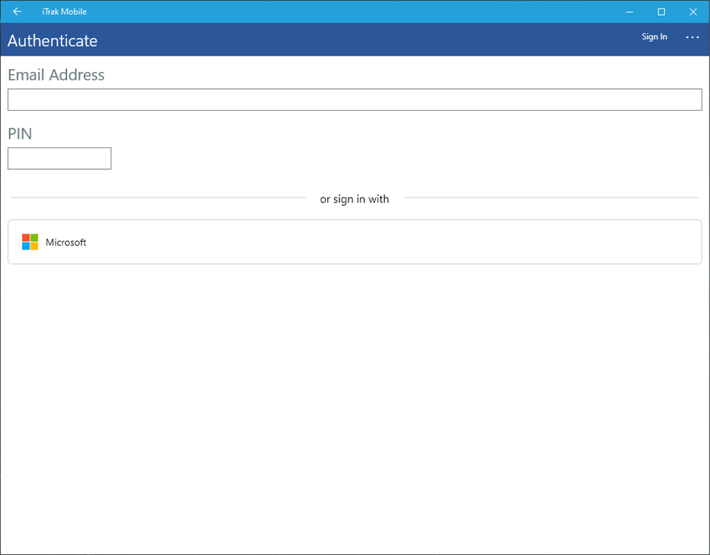Click the Authenticate page heading
Screen dimensions: 710x555
(52, 41)
